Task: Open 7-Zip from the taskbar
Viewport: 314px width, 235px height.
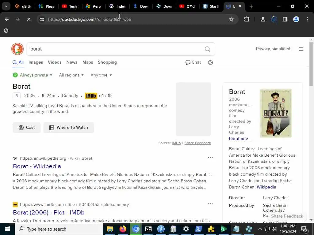Action: coord(148,229)
